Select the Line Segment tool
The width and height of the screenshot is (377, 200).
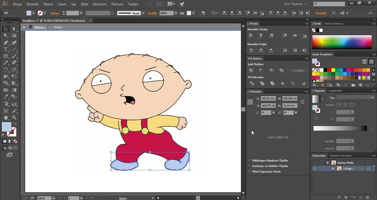point(14,49)
